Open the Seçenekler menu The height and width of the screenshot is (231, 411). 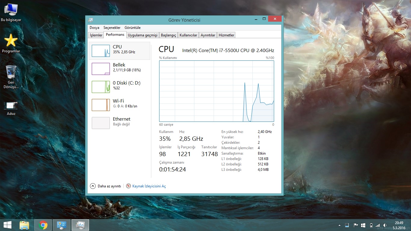click(112, 28)
